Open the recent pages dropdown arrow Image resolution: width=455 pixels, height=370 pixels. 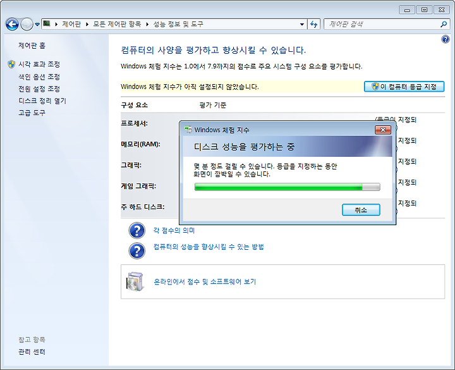pos(37,25)
